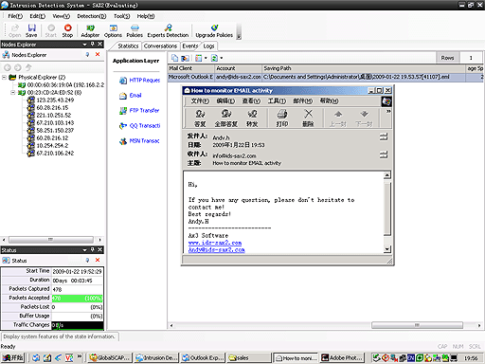Pin the Nodes Explorer panel header
The image size is (485, 364).
[93, 44]
